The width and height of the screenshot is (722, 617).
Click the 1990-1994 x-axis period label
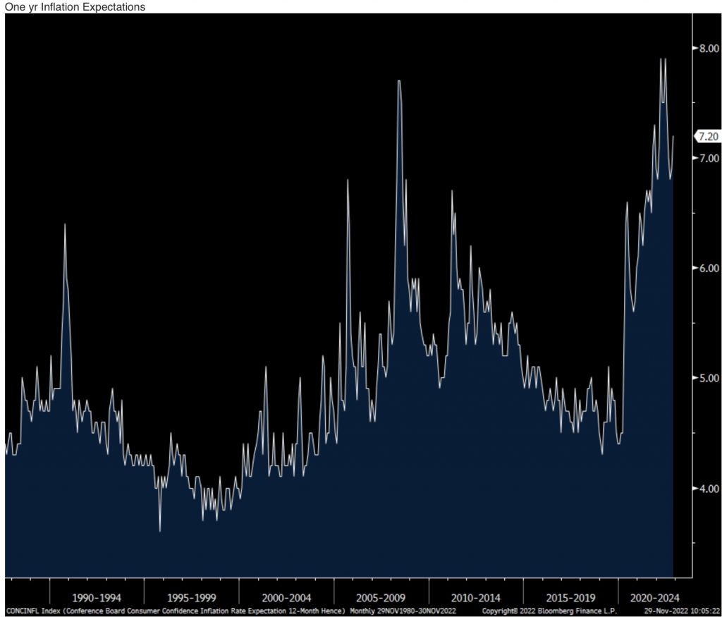tap(96, 595)
